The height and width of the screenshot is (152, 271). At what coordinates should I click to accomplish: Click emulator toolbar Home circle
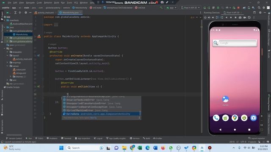[x=231, y=17]
